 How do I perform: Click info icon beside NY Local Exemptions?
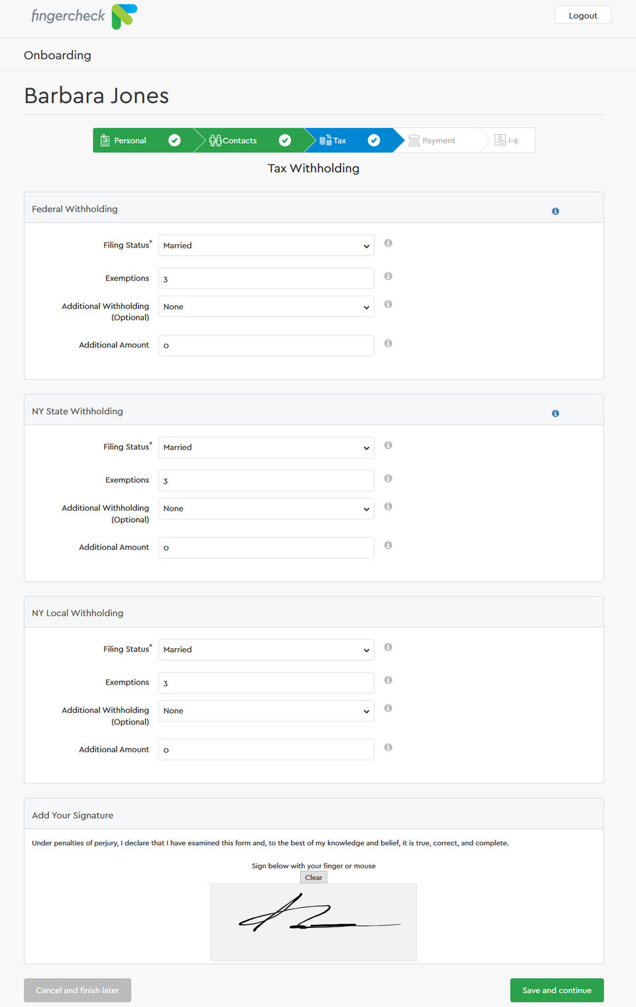pos(388,680)
